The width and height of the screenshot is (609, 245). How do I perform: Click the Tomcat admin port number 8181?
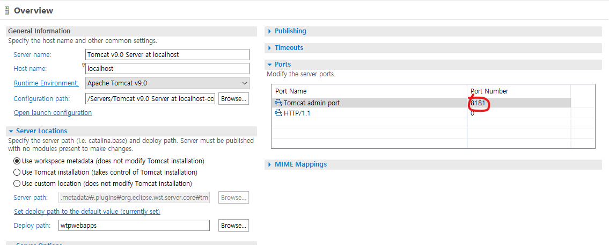tap(478, 103)
